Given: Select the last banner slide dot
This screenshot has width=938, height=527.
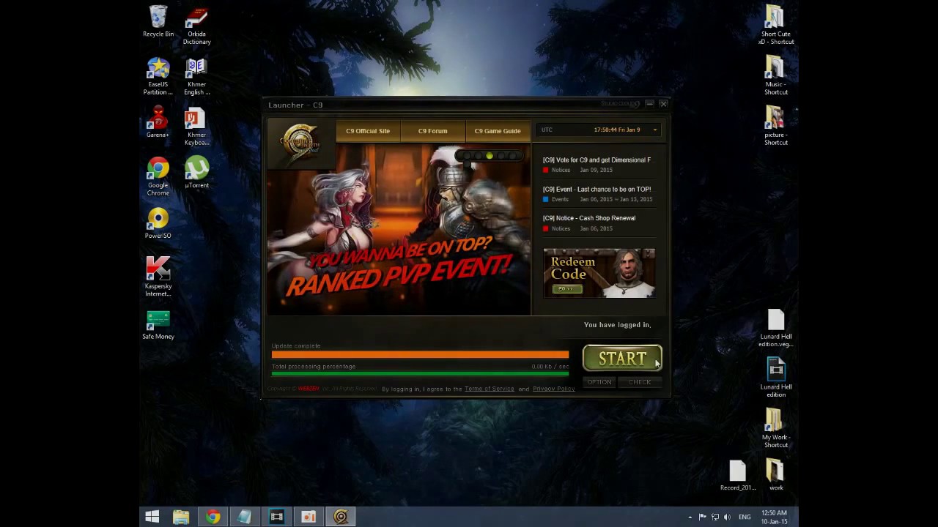Looking at the screenshot, I should coord(512,156).
